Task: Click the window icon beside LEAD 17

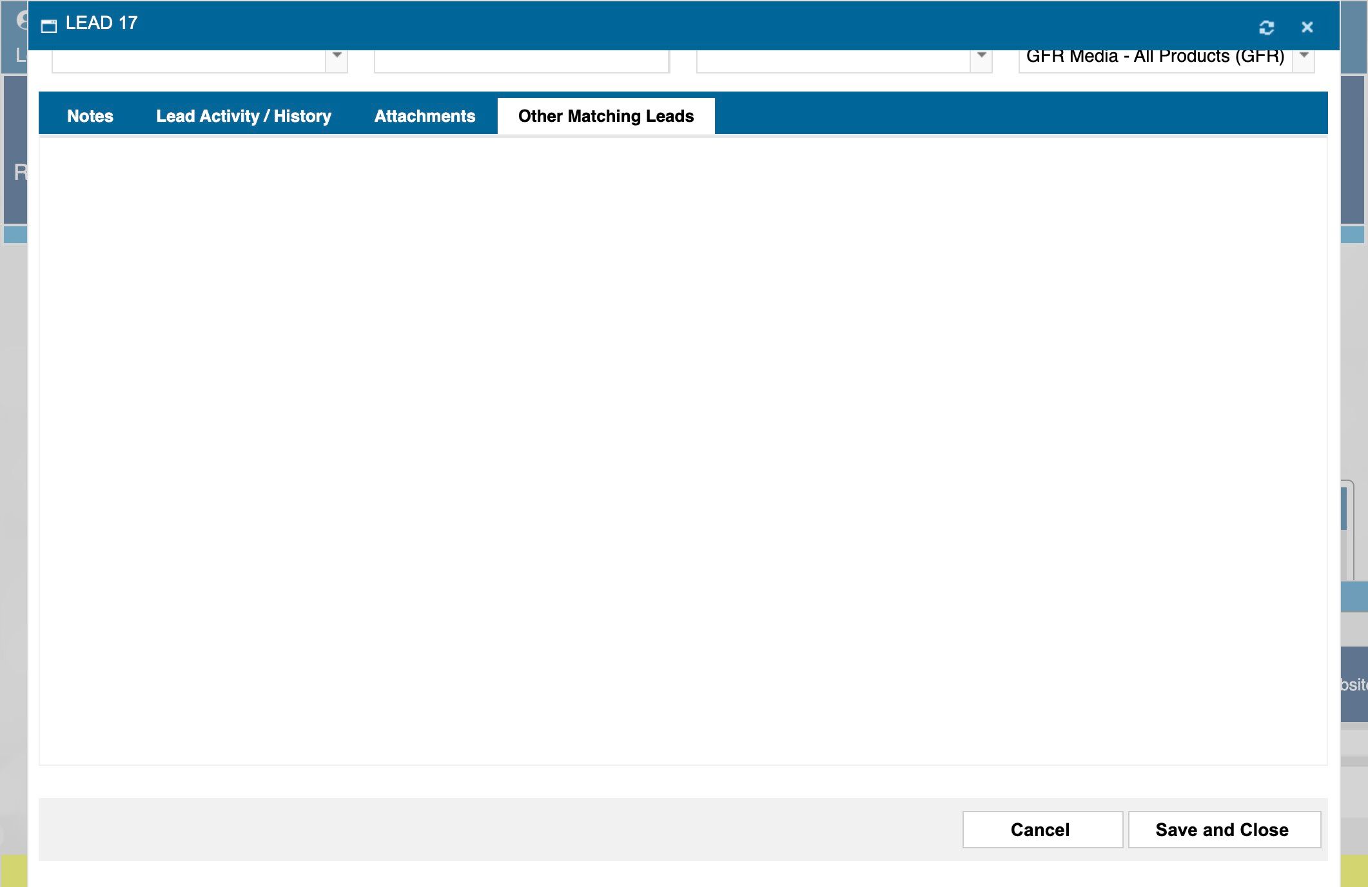Action: (x=49, y=26)
